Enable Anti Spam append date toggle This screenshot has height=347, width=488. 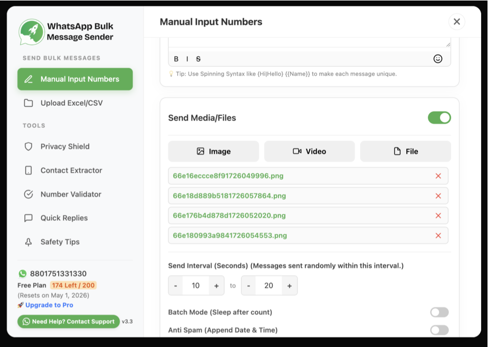click(439, 330)
